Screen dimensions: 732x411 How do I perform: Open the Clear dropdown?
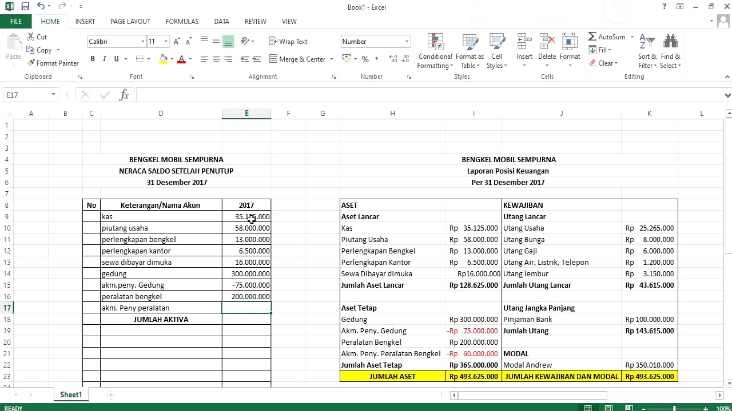click(x=603, y=63)
